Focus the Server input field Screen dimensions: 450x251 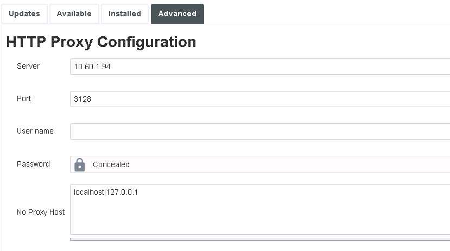[261, 67]
